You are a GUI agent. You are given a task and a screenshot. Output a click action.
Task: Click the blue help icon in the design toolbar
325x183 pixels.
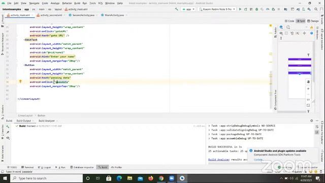tap(311, 33)
